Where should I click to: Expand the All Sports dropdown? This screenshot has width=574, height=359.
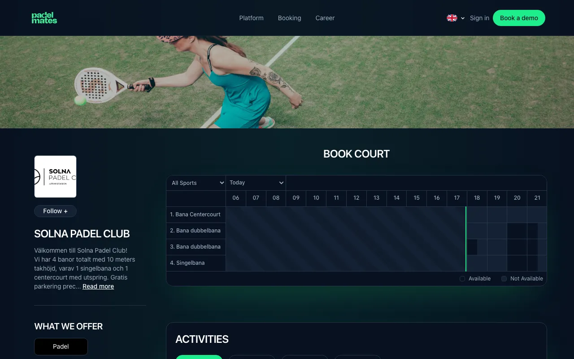click(x=196, y=183)
